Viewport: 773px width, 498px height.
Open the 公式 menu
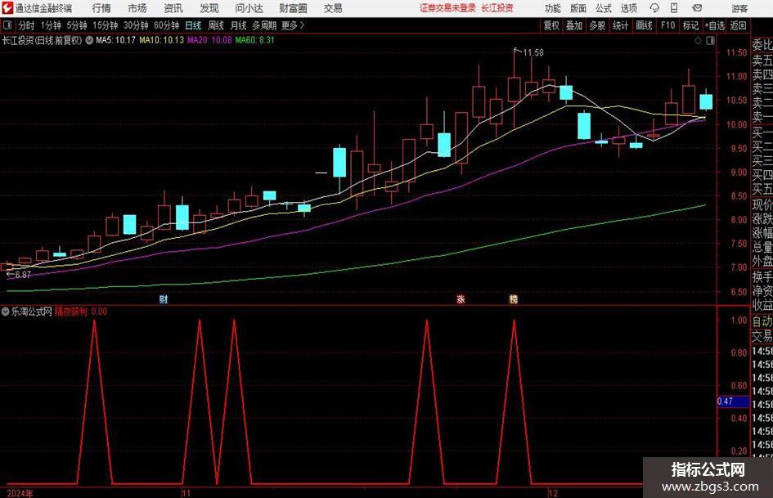[x=603, y=8]
